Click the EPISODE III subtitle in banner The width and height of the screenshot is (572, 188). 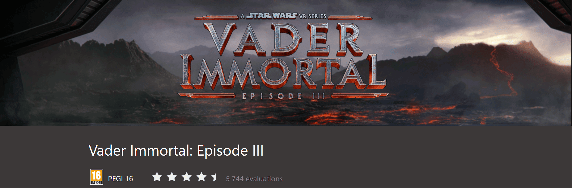pyautogui.click(x=284, y=96)
